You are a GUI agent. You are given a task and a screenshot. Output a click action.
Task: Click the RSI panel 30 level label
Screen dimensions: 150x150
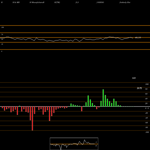pyautogui.click(x=2, y=44)
